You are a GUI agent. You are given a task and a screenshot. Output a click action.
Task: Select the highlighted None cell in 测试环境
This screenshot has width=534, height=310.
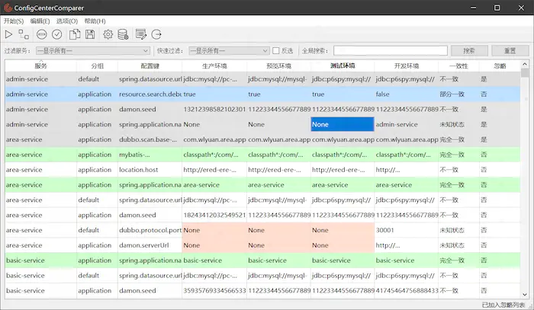click(343, 124)
